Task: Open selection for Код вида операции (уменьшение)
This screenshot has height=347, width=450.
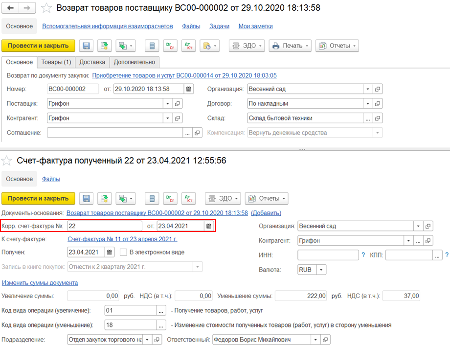Action: (x=161, y=325)
